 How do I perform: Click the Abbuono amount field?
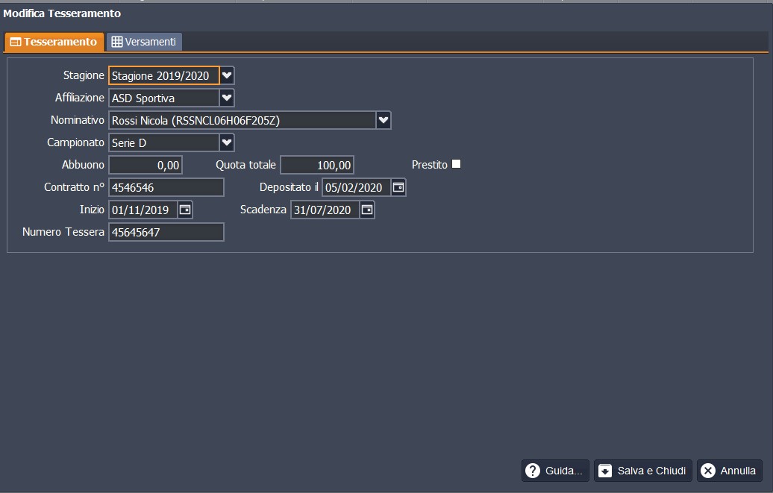[145, 165]
